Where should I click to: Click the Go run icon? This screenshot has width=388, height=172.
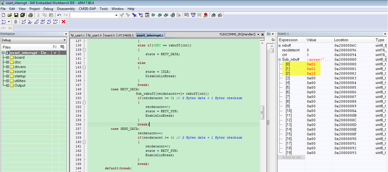click(55, 22)
